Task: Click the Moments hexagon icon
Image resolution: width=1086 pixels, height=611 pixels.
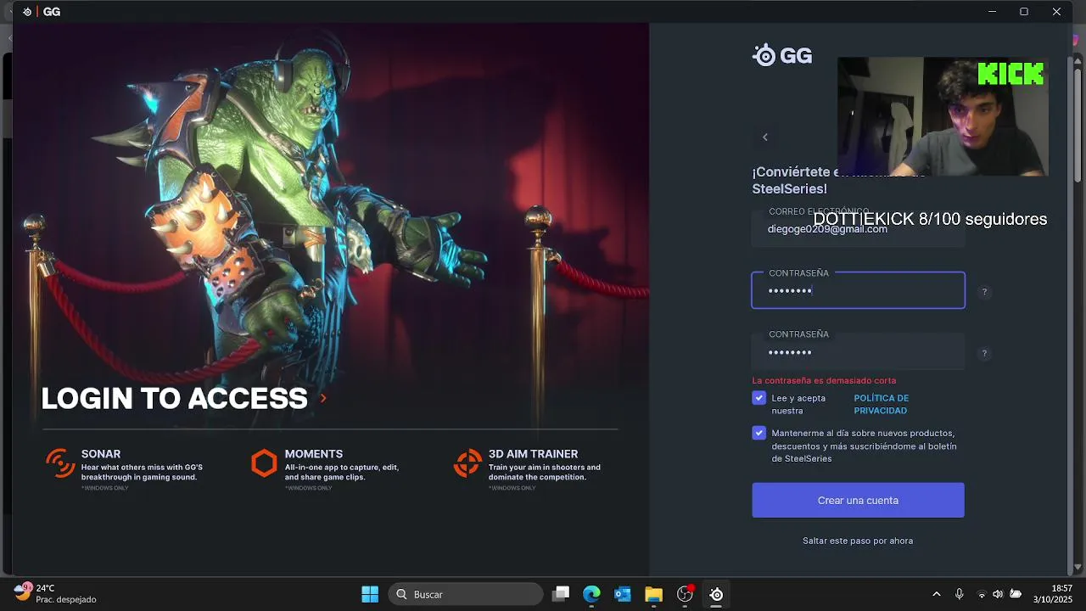Action: [264, 463]
